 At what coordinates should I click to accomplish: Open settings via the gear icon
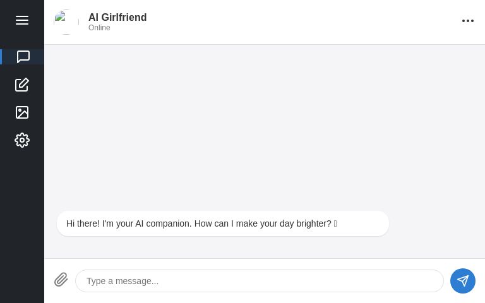click(22, 140)
